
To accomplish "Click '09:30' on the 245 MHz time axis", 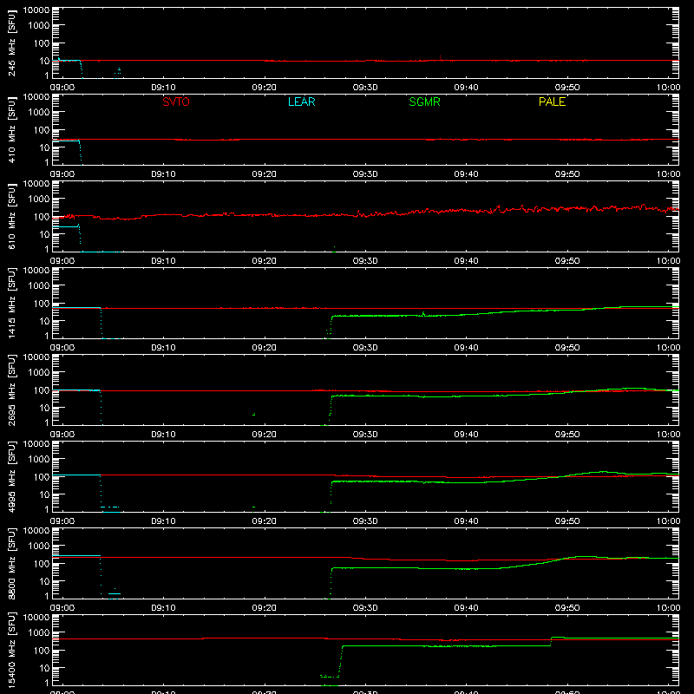I will [x=365, y=88].
